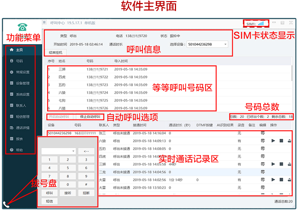Click the download recording icon in 六狼 row
Image resolution: width=299 pixels, height=210 pixels.
coord(289,140)
